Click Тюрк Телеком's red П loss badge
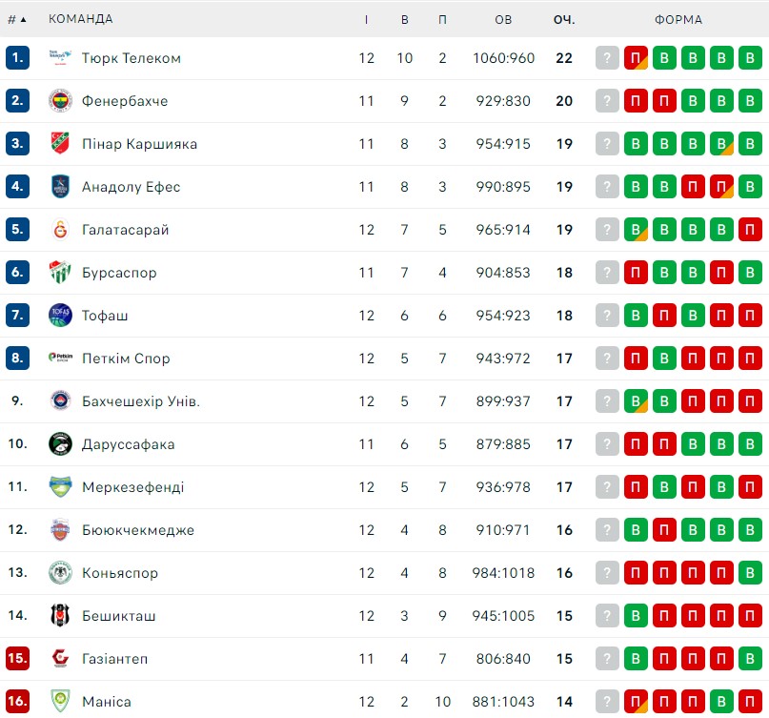Image resolution: width=769 pixels, height=718 pixels. coord(636,58)
